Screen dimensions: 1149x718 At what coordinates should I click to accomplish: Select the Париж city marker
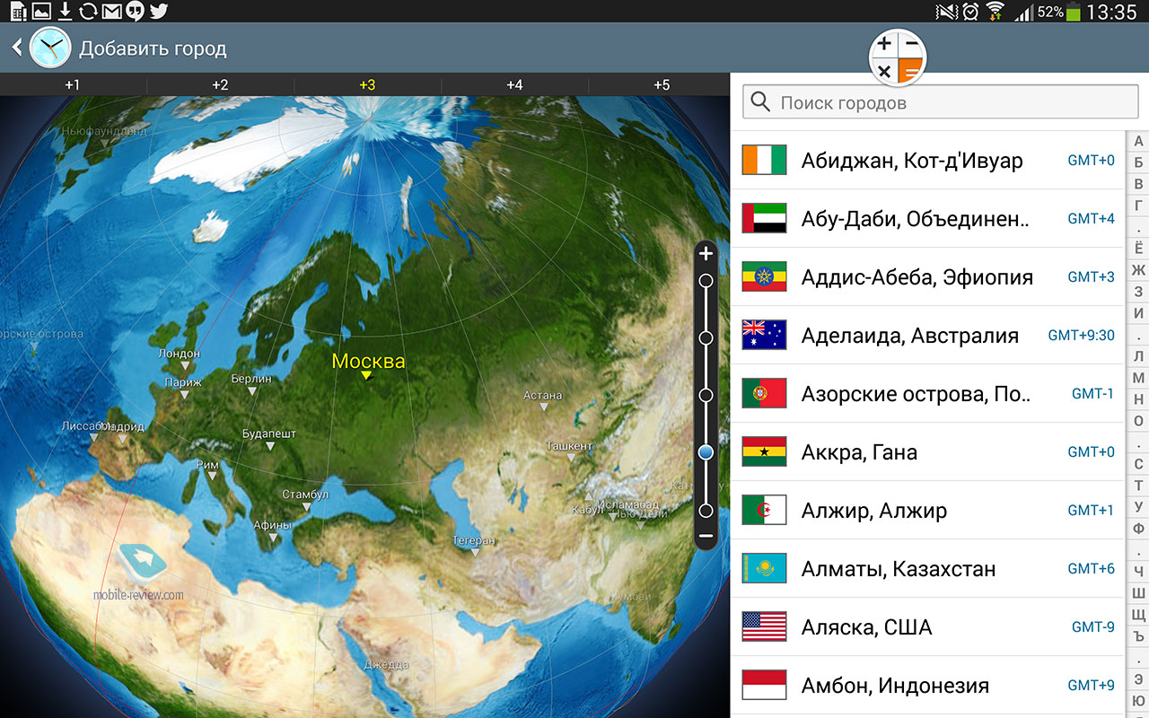tap(183, 387)
